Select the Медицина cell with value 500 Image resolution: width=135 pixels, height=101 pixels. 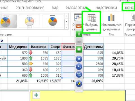point(18,64)
